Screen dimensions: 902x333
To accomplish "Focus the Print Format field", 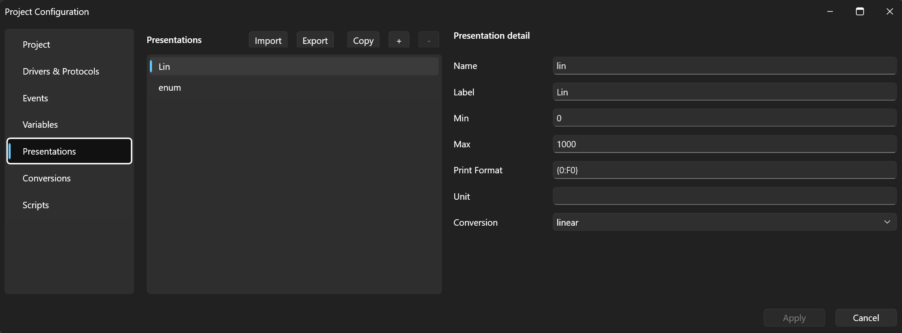I will [x=724, y=170].
